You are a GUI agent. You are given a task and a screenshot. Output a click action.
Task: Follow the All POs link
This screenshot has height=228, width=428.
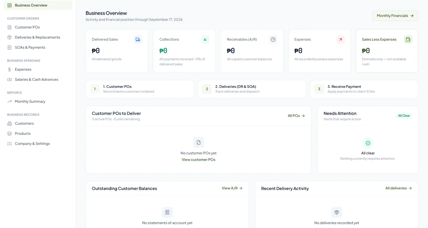296,116
